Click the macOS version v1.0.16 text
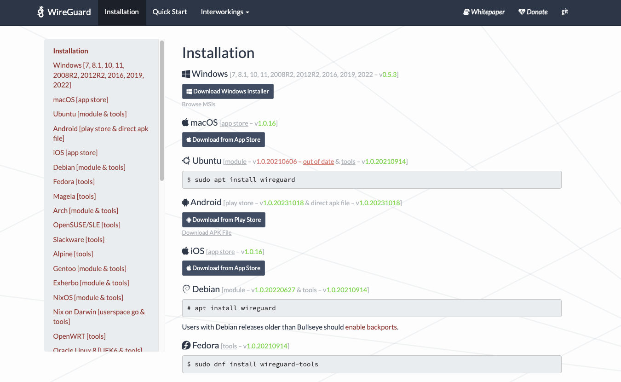Viewport: 621px width, 382px height. (265, 123)
